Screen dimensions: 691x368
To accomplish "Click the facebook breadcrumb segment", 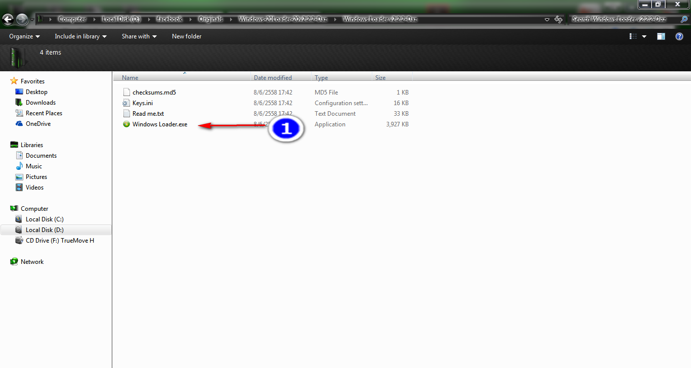I will 169,19.
